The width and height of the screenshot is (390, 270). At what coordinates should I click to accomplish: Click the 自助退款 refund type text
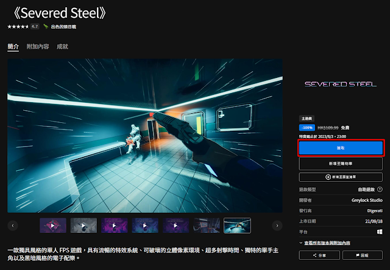366,189
